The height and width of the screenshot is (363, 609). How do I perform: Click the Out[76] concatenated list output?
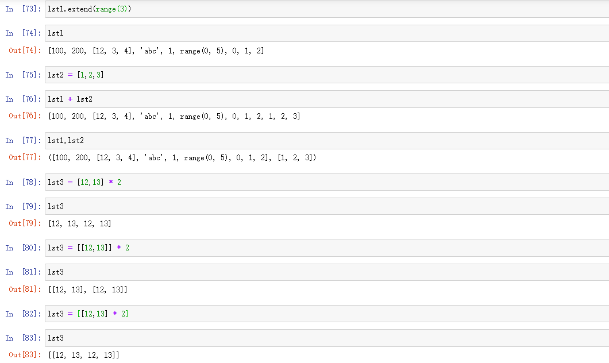pyautogui.click(x=174, y=117)
